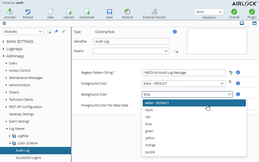
Task: Click the pin icon in sidebar
Action: coord(56,31)
